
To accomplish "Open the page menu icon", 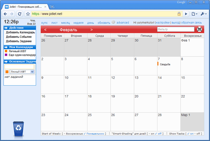I will click(195, 14).
